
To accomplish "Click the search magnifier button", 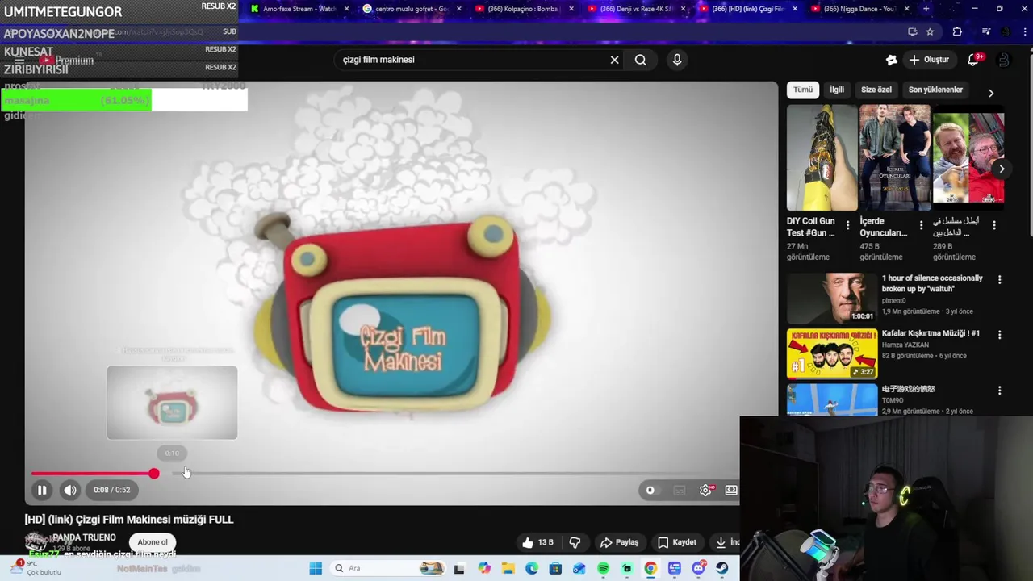I will coord(641,60).
